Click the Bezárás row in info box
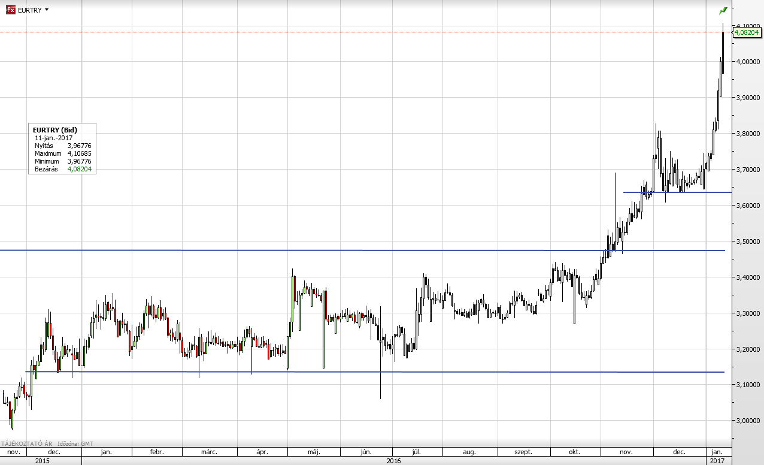This screenshot has height=465, width=764. click(x=63, y=169)
